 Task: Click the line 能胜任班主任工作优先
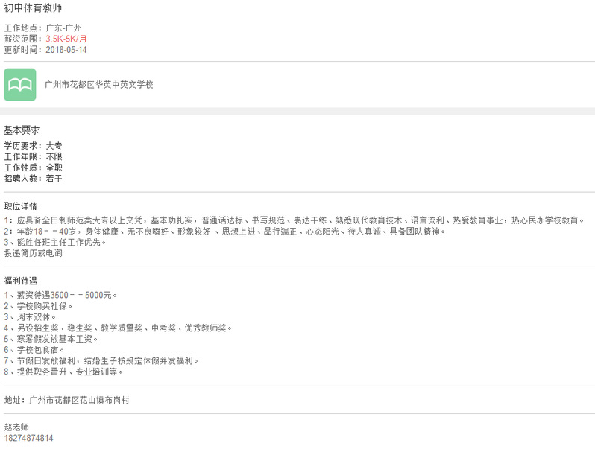pos(55,242)
